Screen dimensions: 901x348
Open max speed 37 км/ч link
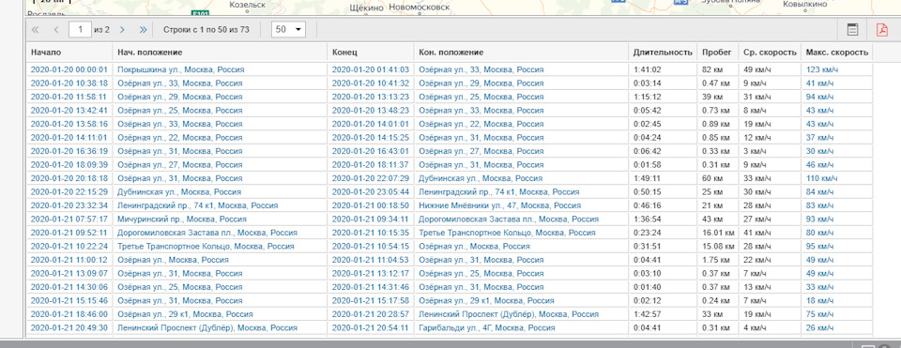[820, 137]
